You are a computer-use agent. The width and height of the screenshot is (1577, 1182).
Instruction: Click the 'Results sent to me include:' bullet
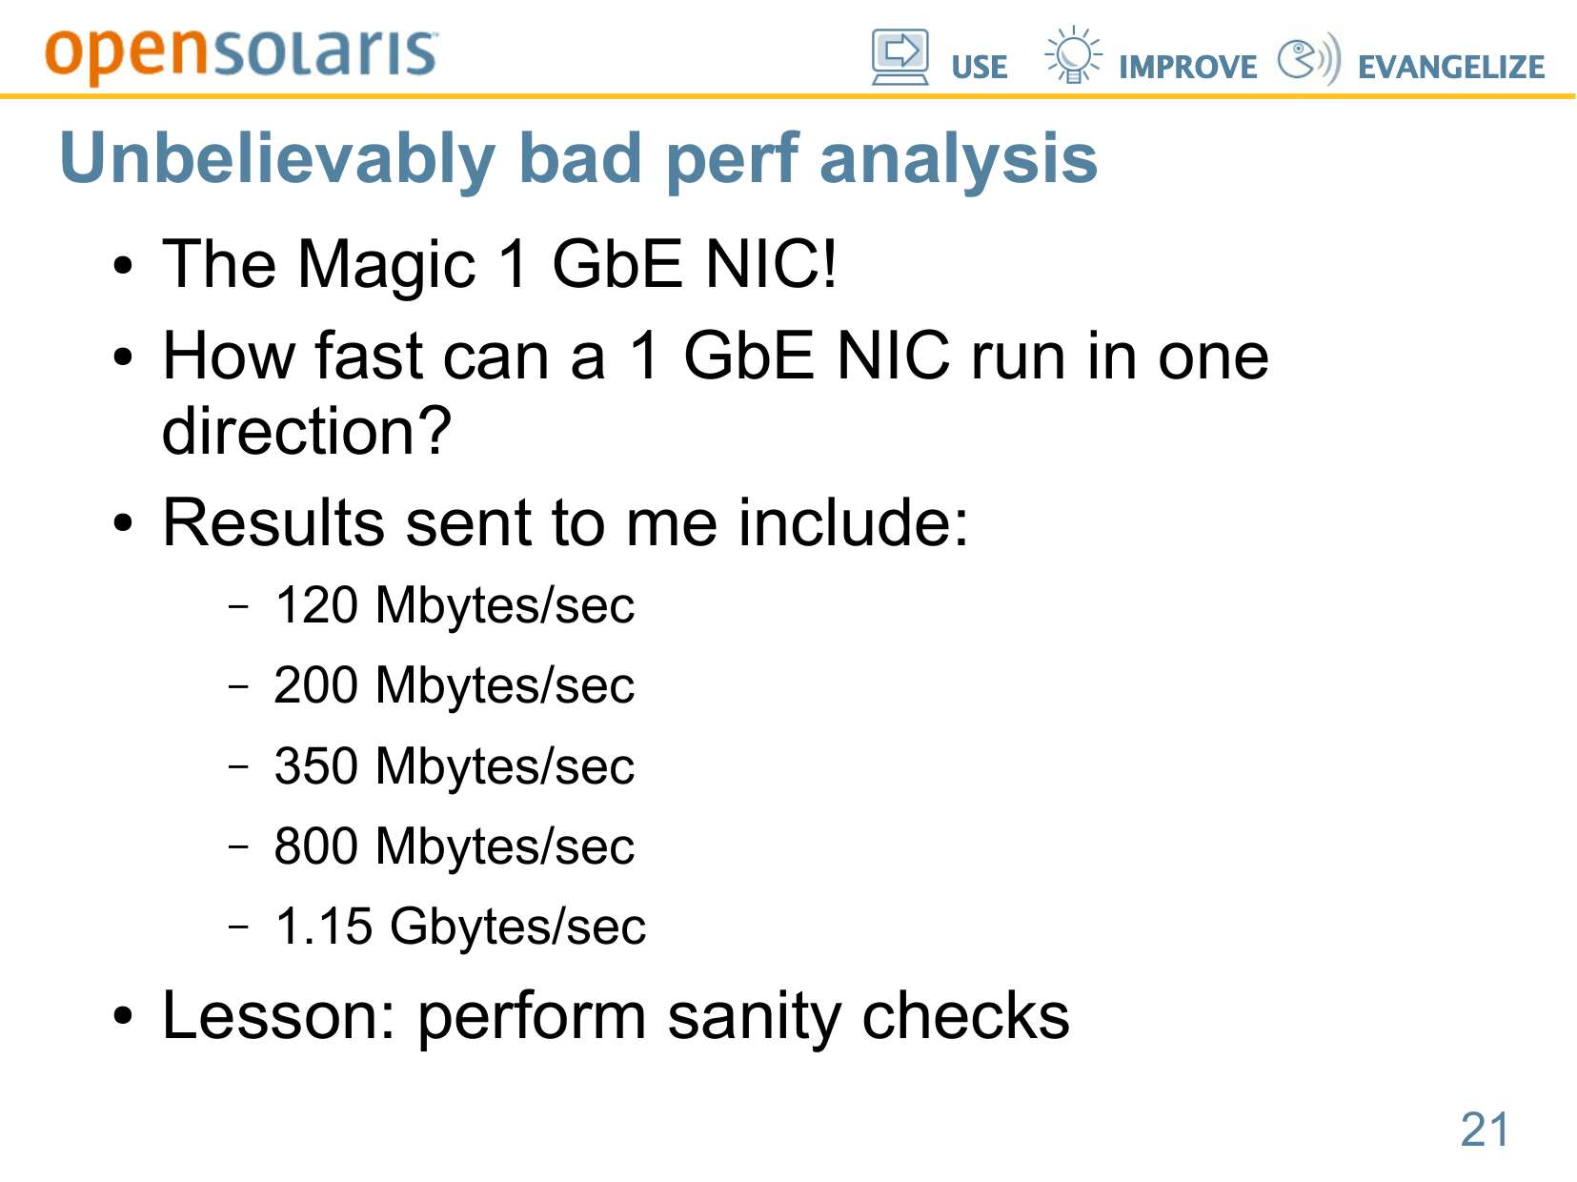pos(565,522)
